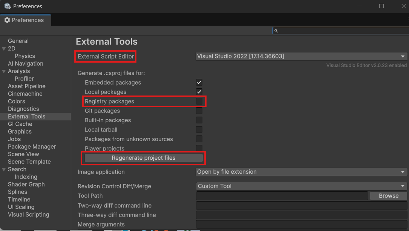The image size is (409, 231).
Task: Collapse the 2D section arrow
Action: click(x=4, y=49)
